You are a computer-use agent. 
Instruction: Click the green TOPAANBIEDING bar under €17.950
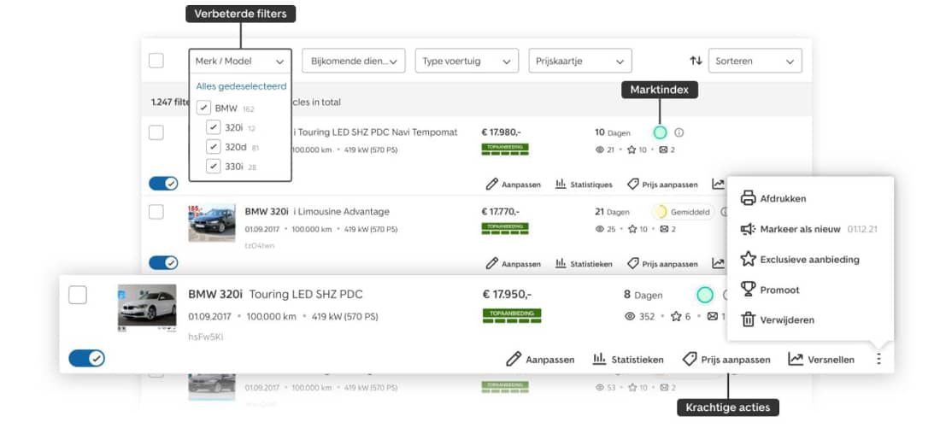tap(511, 316)
